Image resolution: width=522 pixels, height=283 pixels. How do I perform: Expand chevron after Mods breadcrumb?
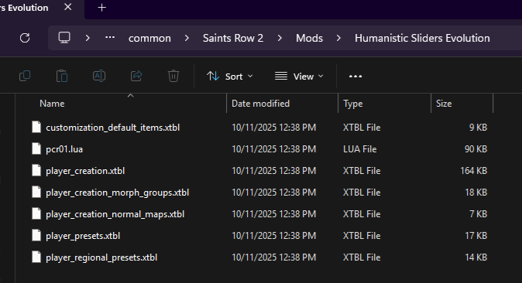[x=338, y=38]
